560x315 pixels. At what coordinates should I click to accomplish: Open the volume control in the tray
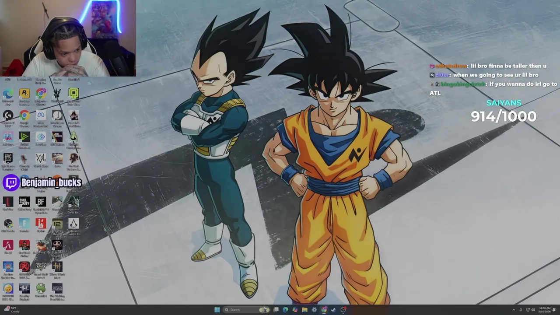coord(533,310)
